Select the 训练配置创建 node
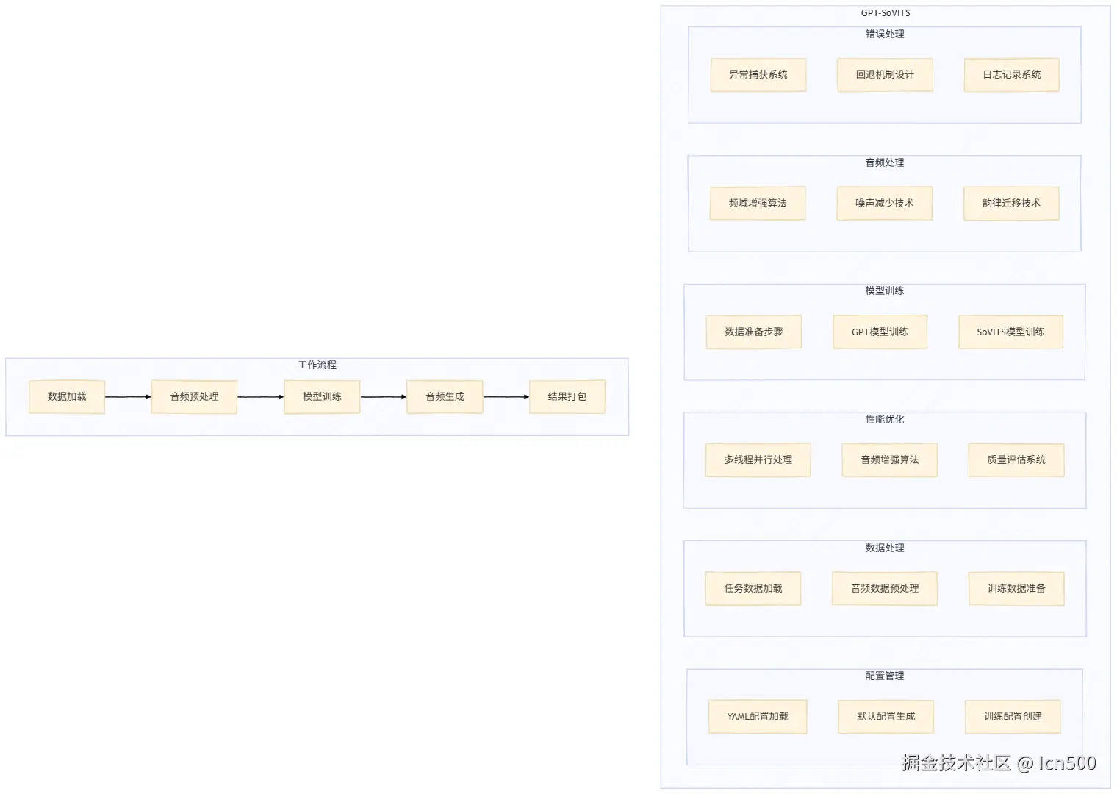The width and height of the screenshot is (1117, 794). pyautogui.click(x=1013, y=717)
